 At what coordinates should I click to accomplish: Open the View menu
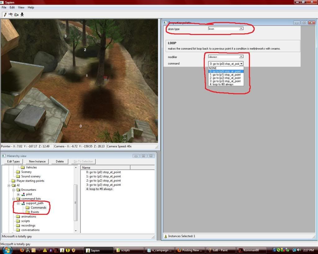click(21, 7)
